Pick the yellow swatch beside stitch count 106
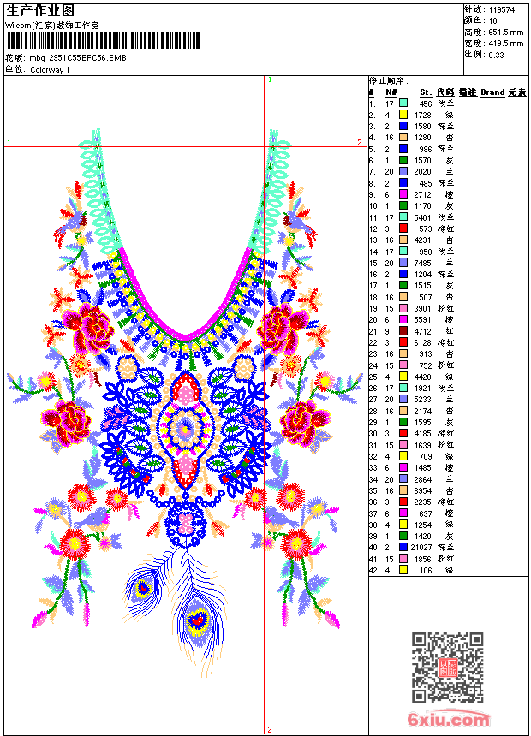 (403, 570)
